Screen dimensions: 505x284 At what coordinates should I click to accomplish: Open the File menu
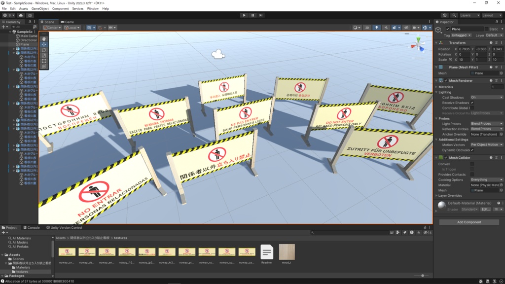coord(4,9)
